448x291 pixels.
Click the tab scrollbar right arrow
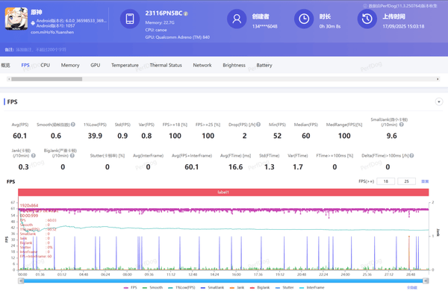[438, 79]
